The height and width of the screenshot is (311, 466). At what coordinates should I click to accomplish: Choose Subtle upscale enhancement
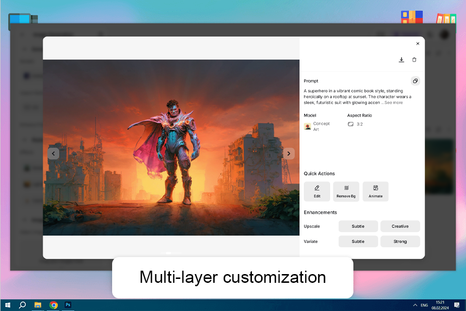pos(358,226)
